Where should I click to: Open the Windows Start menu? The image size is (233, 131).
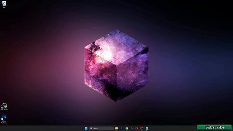[x=86, y=128]
